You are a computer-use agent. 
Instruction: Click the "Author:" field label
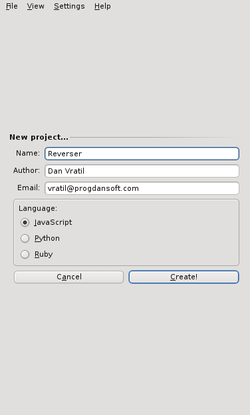27,170
